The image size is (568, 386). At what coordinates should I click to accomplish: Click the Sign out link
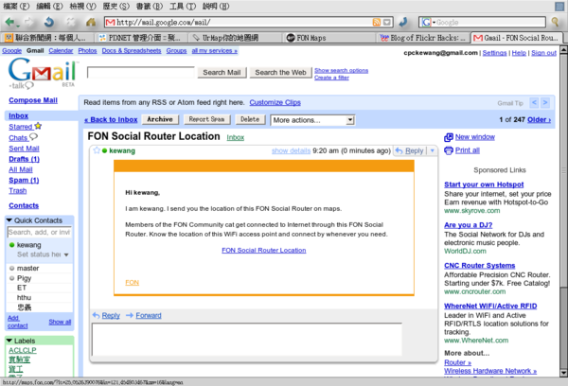pyautogui.click(x=543, y=53)
